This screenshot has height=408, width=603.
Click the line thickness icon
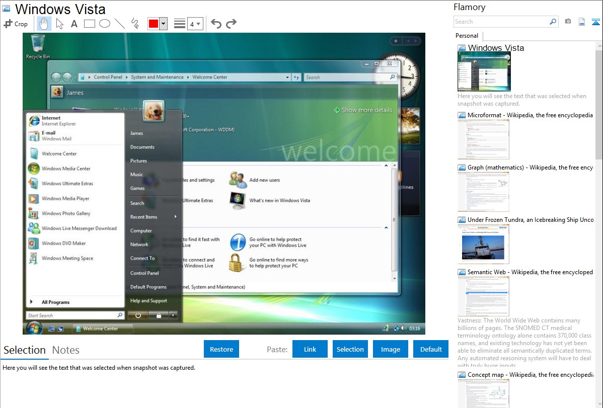(179, 24)
